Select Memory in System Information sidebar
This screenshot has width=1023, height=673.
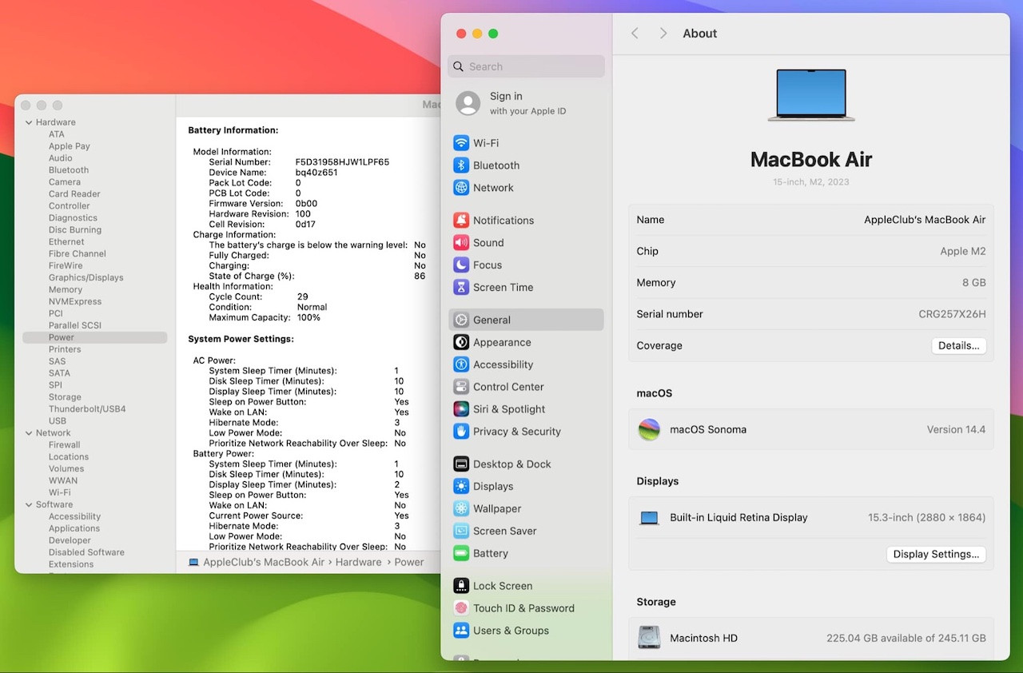point(66,290)
